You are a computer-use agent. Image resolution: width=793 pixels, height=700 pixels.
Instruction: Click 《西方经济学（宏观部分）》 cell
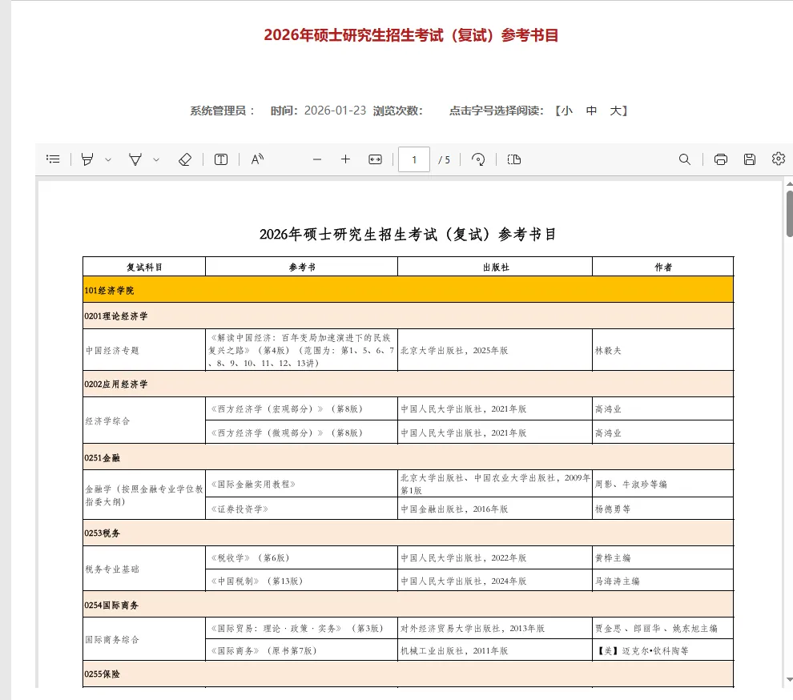[301, 408]
